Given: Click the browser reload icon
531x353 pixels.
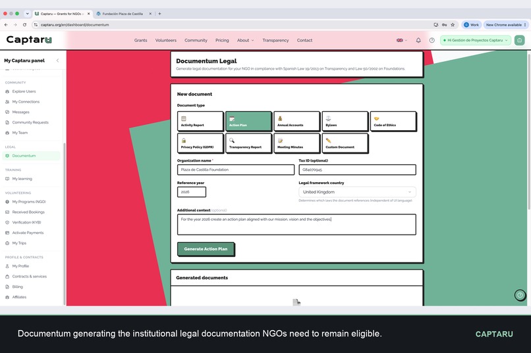Looking at the screenshot, I should (x=24, y=25).
